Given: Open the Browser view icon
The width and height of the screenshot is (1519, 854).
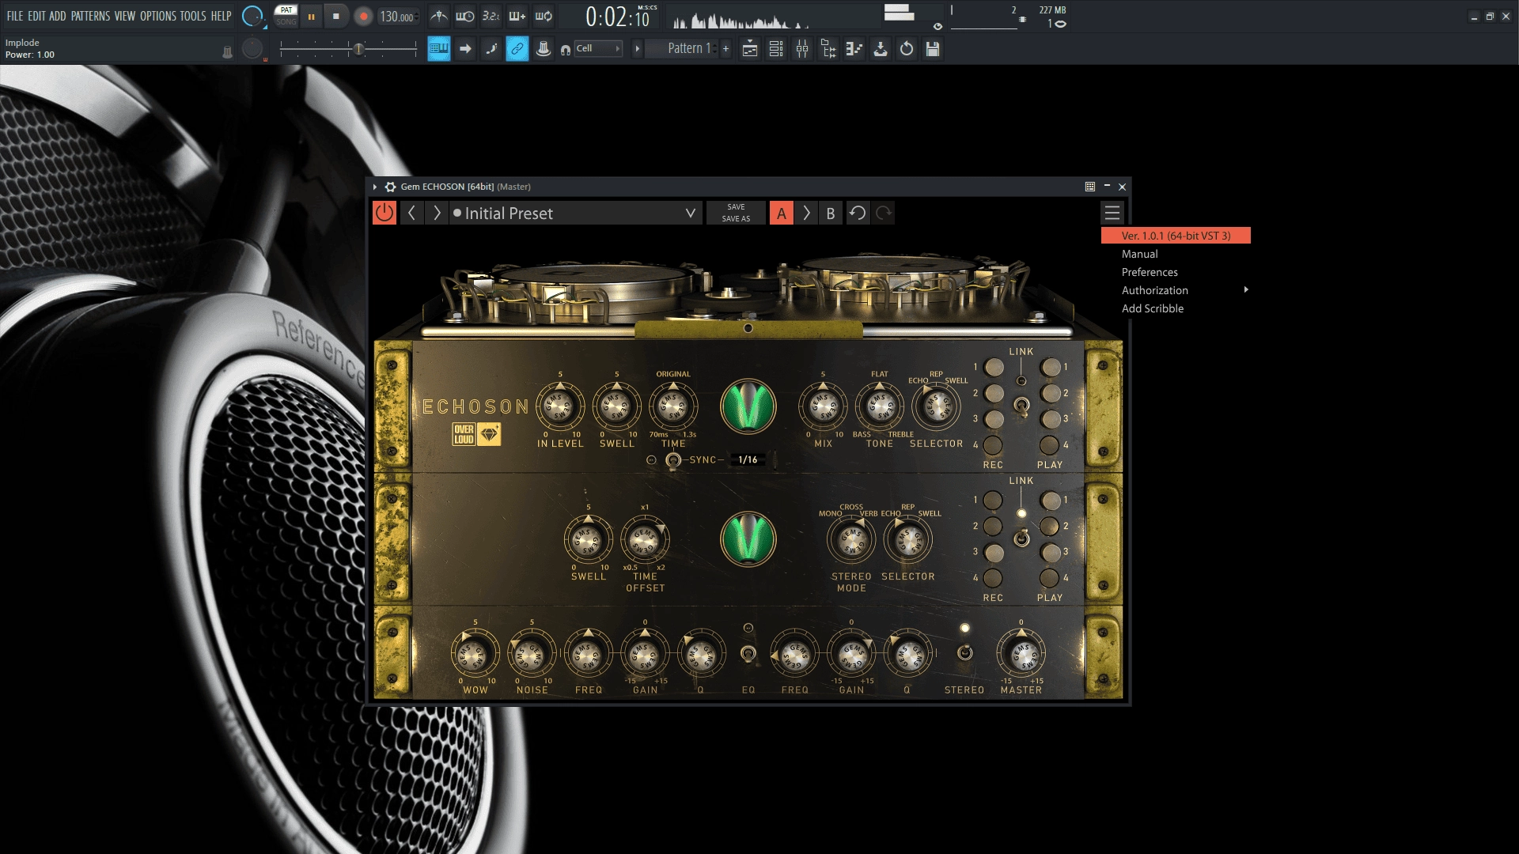Looking at the screenshot, I should click(828, 49).
